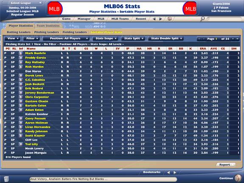Viewport: 244px width, 183px height.
Task: Click the search input field
Action: tap(225, 19)
